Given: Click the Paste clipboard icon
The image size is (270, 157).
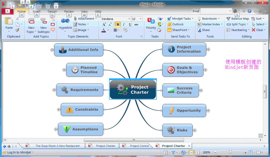Looking at the screenshot, I should coord(9,21).
